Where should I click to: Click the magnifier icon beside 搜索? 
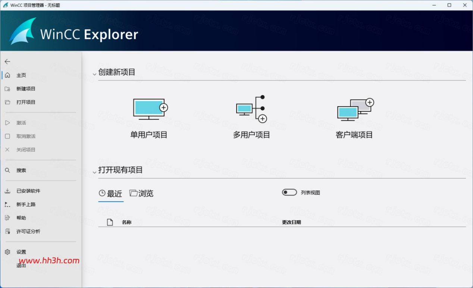point(7,170)
